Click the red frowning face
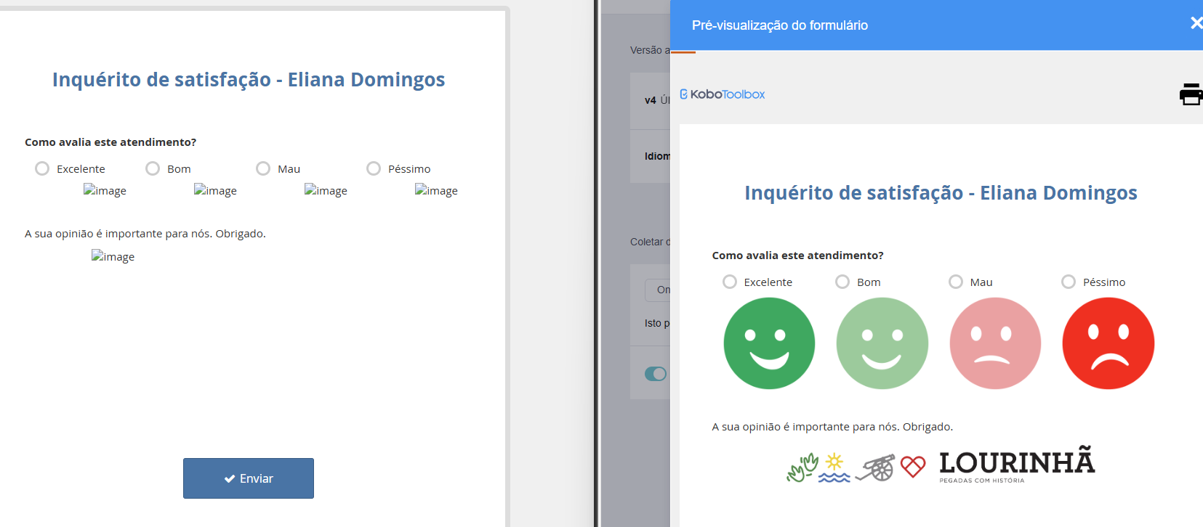This screenshot has width=1203, height=527. [x=1108, y=343]
